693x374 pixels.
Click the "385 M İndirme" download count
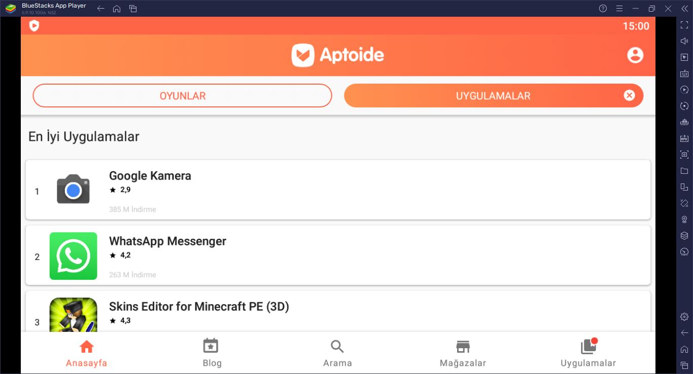132,209
